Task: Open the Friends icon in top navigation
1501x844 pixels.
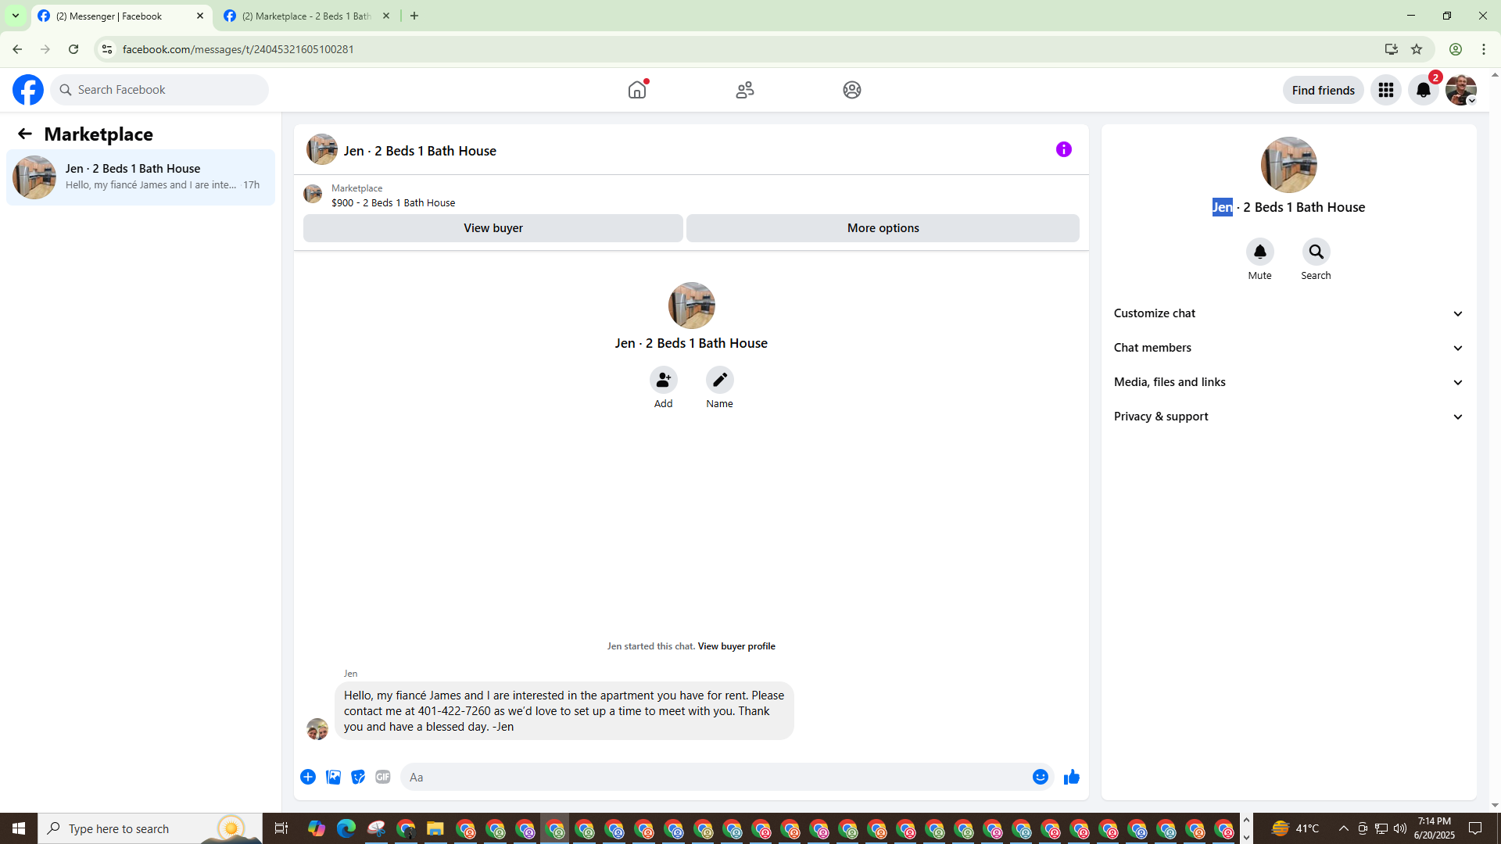Action: coord(744,90)
